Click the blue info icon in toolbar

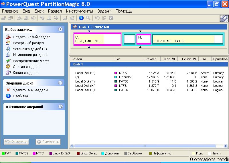pyautogui.click(x=81, y=18)
